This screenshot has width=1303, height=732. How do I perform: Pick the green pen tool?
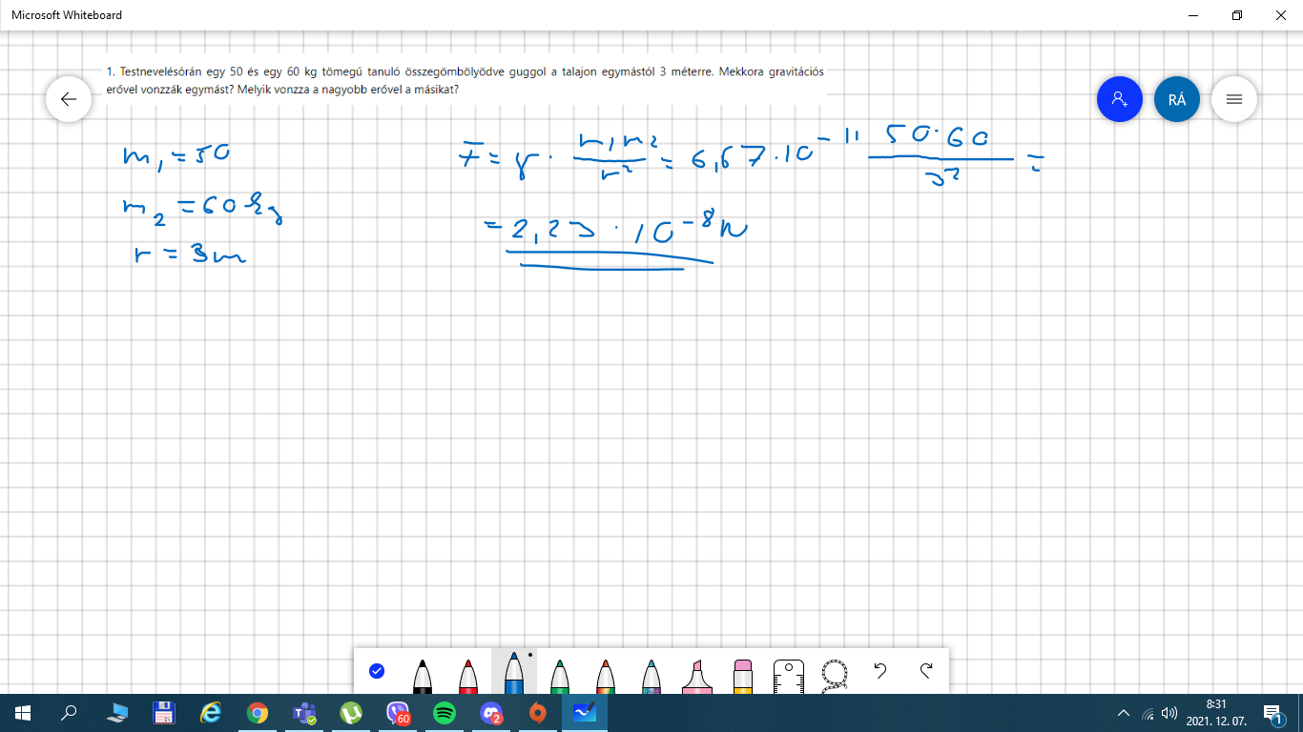560,675
